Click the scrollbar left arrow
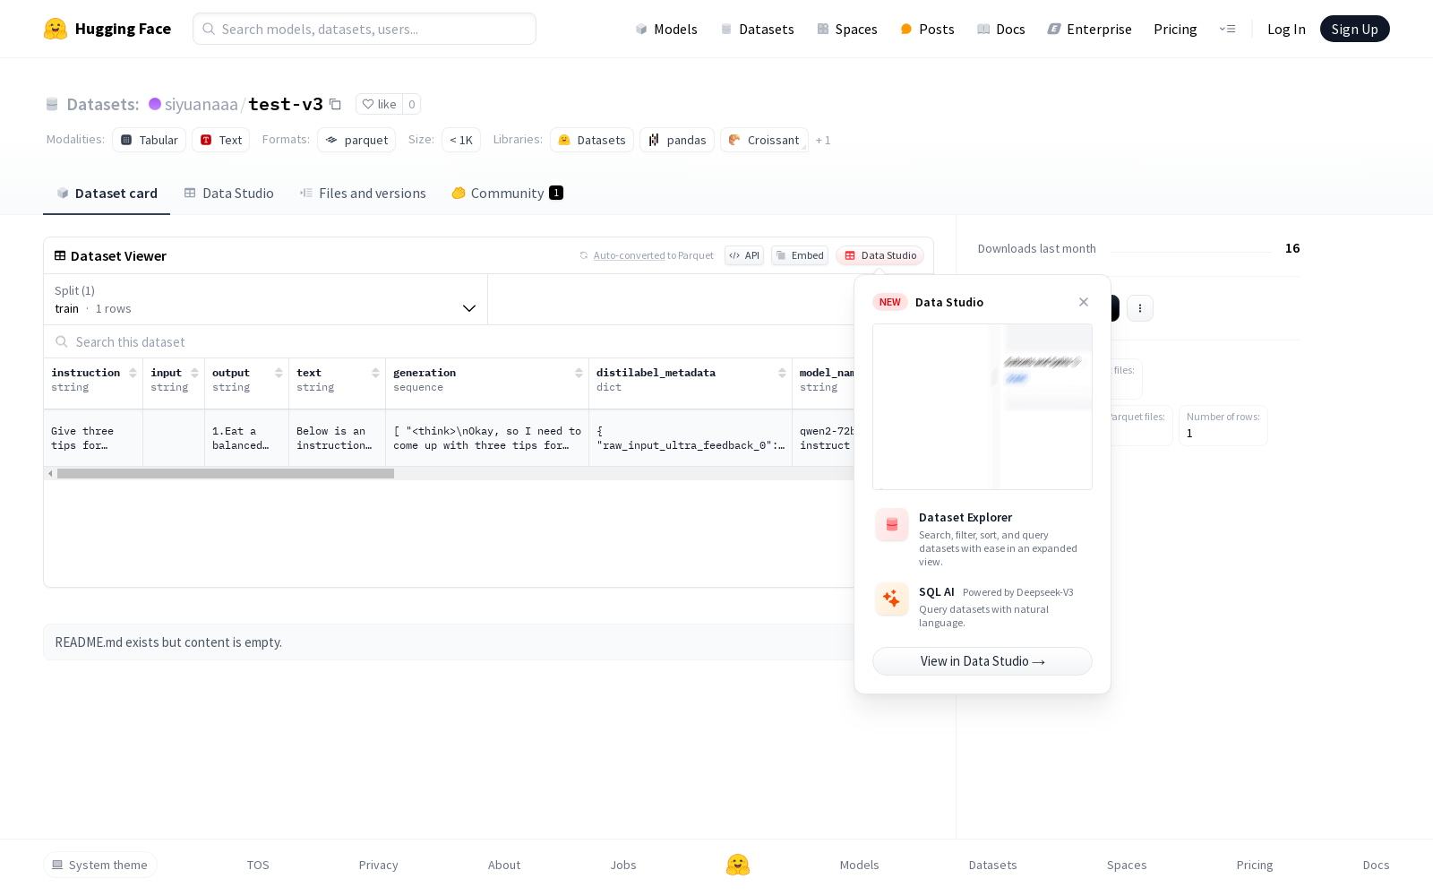1433x896 pixels. (x=50, y=473)
